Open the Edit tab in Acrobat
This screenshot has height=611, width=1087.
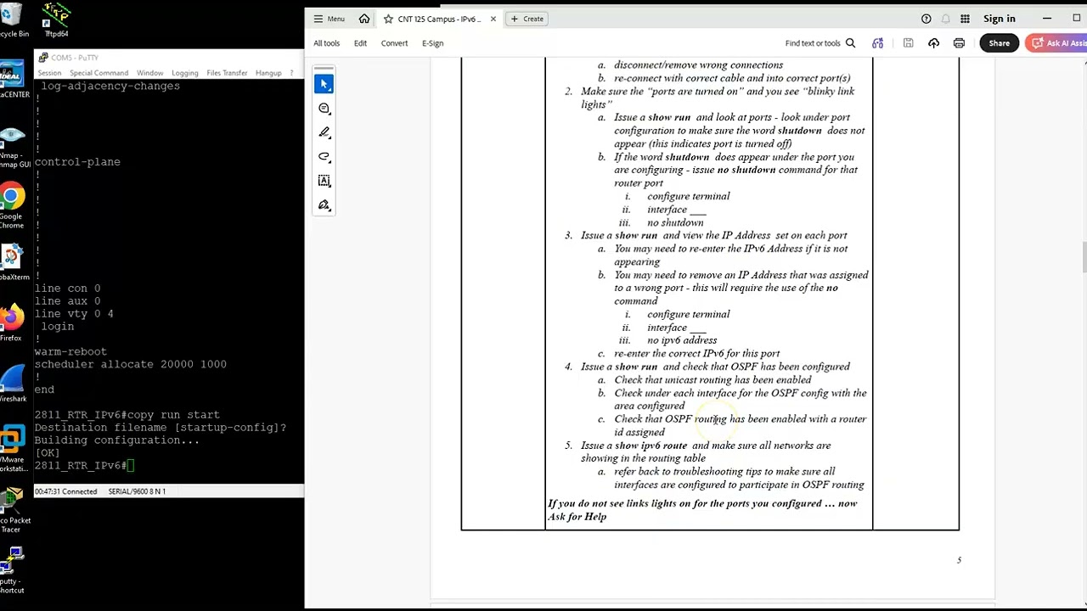point(360,43)
